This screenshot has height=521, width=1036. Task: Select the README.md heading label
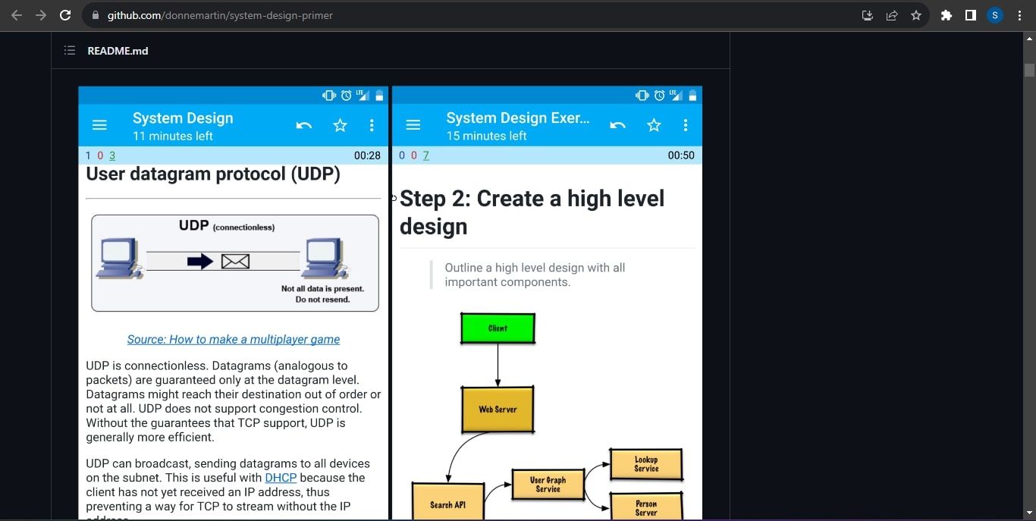click(x=118, y=50)
